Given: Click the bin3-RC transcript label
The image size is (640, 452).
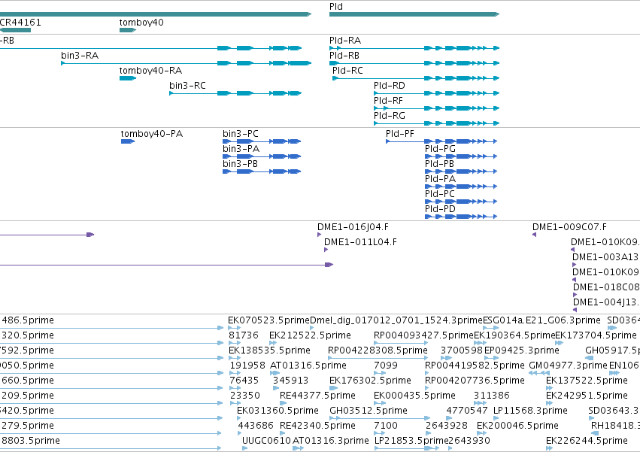Looking at the screenshot, I should (187, 86).
